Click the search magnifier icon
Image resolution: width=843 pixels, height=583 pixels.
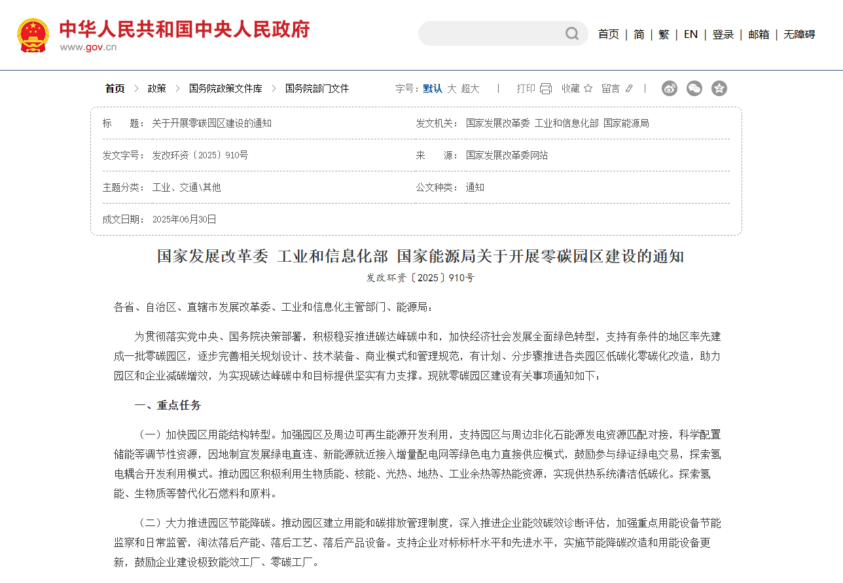click(572, 34)
